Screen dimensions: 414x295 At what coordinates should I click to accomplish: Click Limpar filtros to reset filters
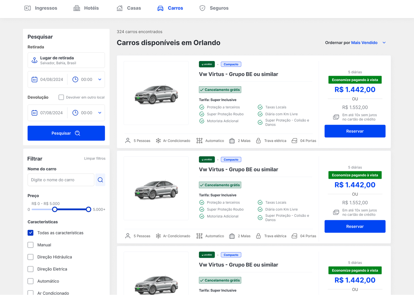(x=95, y=158)
